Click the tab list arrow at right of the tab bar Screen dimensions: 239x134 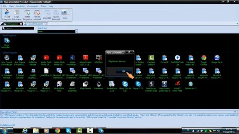click(237, 24)
